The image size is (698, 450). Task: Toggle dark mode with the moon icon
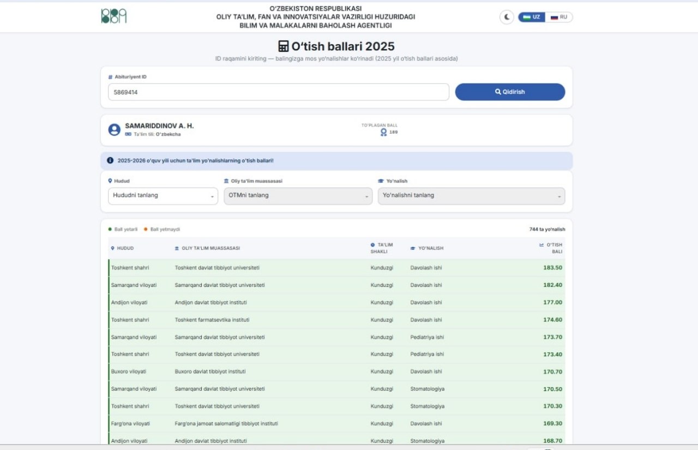(507, 17)
